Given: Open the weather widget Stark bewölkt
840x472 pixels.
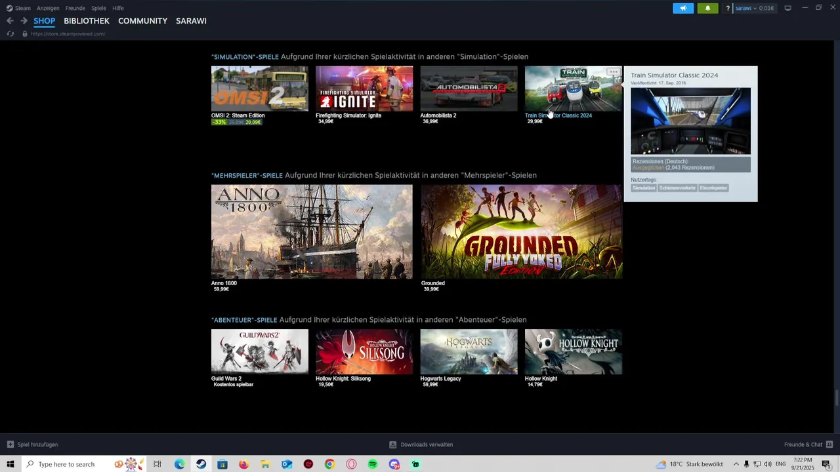Looking at the screenshot, I should click(689, 464).
